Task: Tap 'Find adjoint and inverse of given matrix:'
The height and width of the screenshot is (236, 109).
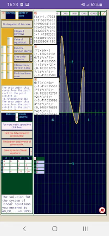Action: coord(17,143)
